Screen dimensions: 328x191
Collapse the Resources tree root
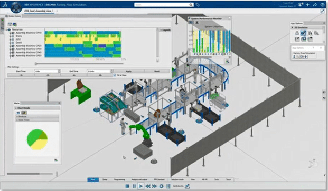click(x=7, y=29)
